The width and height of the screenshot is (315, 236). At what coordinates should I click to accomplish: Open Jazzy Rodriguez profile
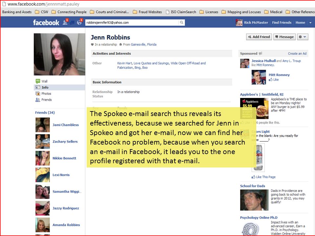click(x=66, y=208)
